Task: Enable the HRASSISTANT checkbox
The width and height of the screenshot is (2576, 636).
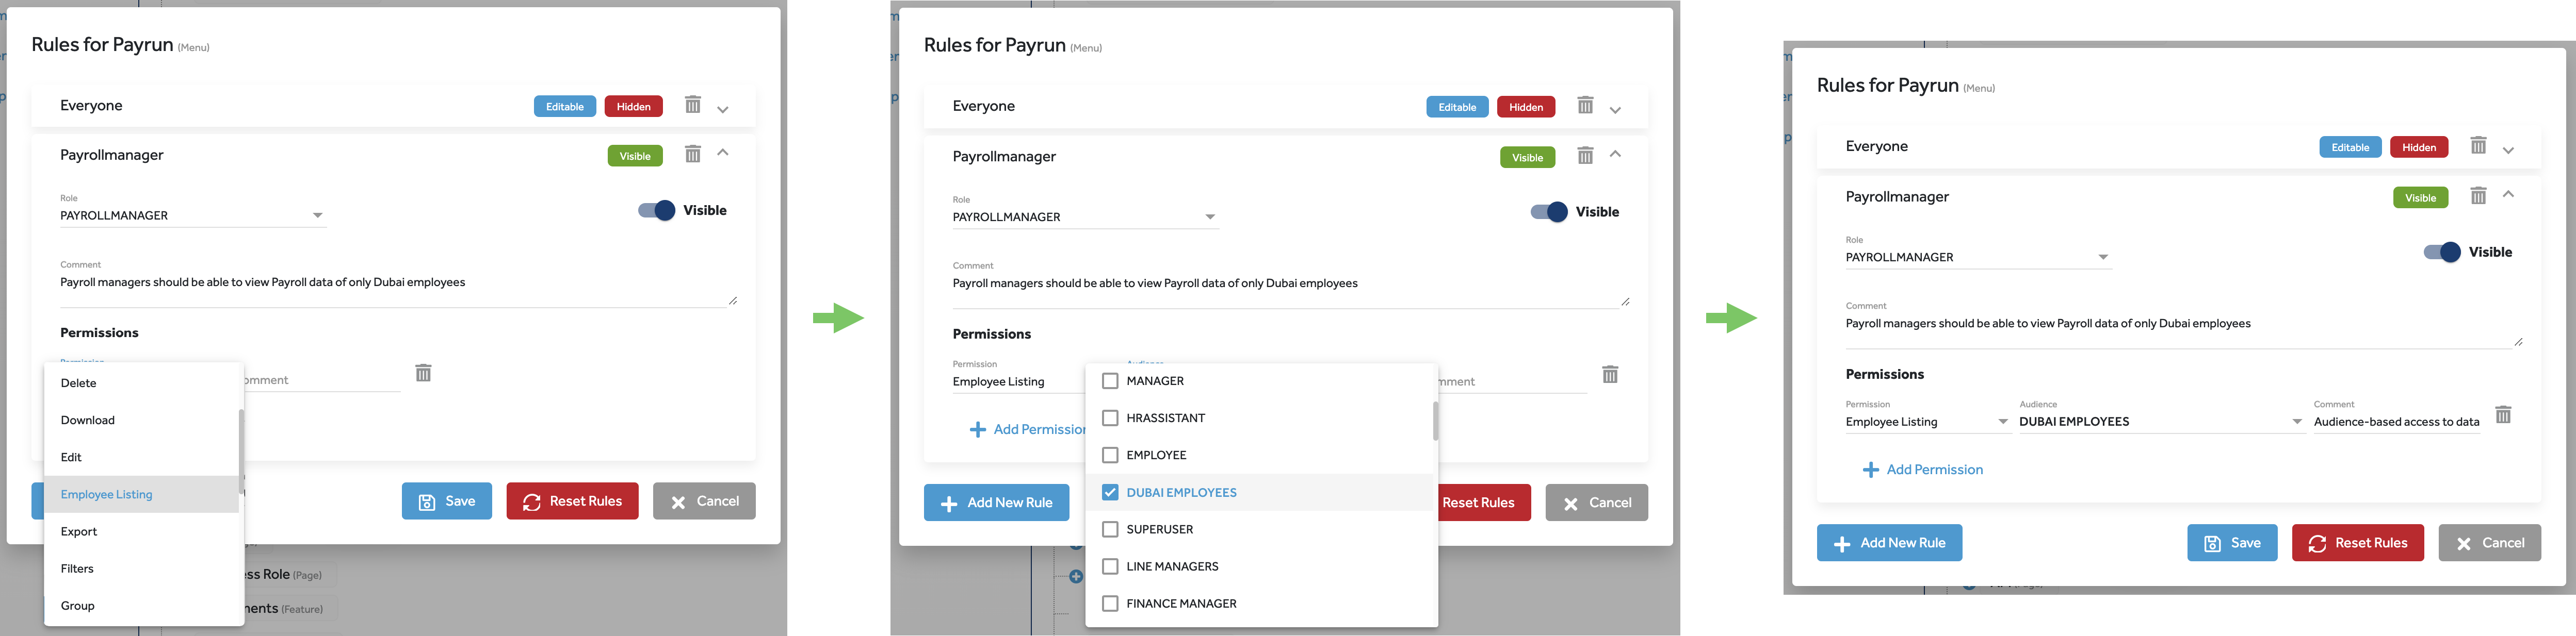Action: pos(1109,417)
